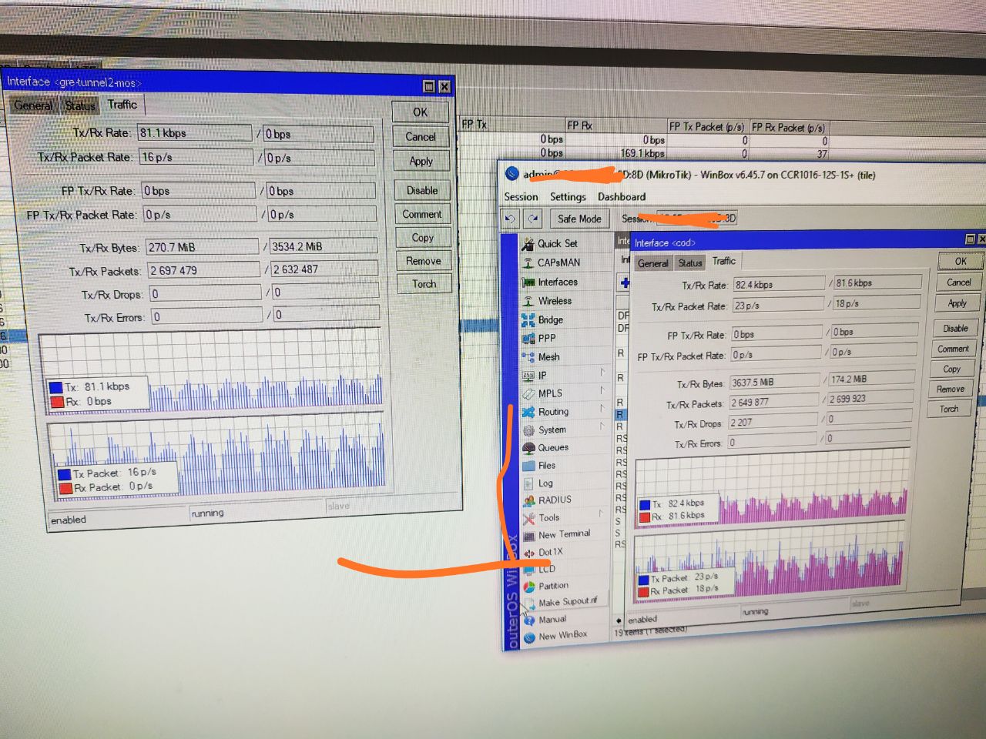The image size is (986, 739).
Task: Open Quick Set in WinBox sidebar
Action: click(x=558, y=243)
